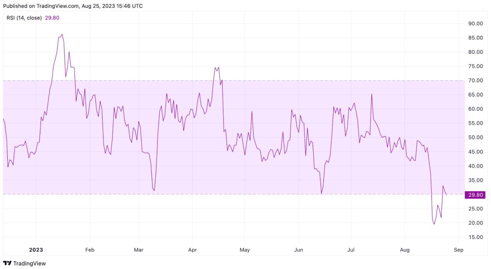Select the Jul time axis marker

(351, 250)
